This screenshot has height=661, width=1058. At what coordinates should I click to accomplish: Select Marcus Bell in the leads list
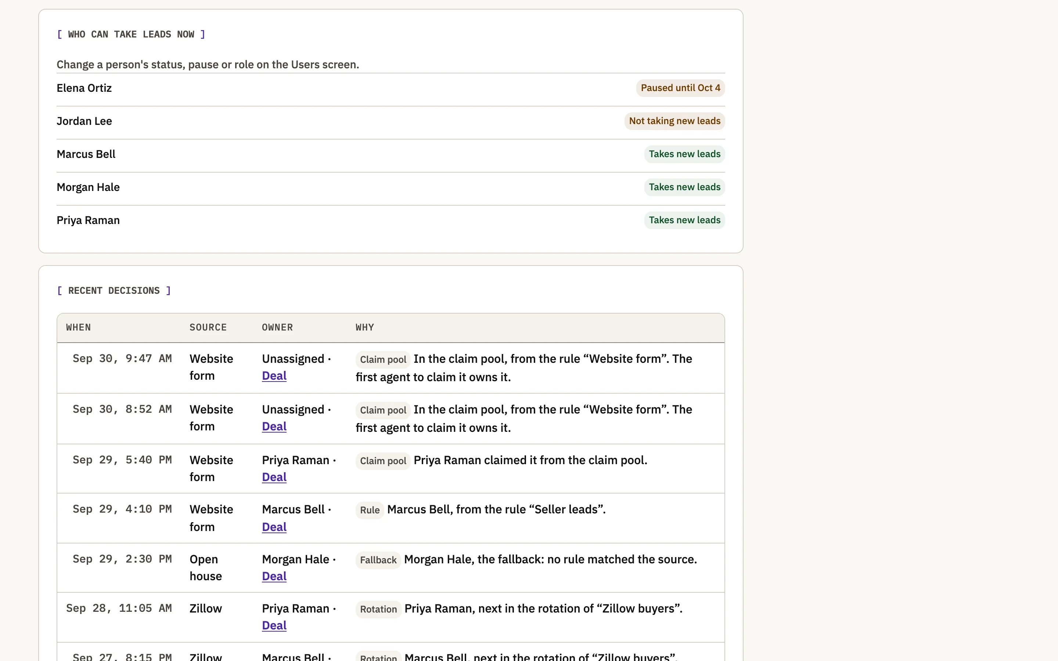point(86,154)
